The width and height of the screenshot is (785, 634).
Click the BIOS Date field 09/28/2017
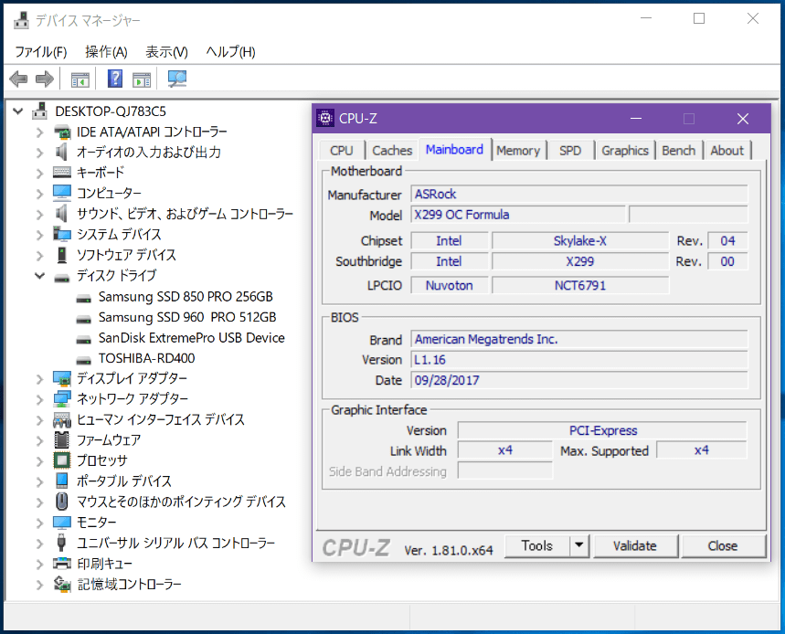click(x=579, y=380)
